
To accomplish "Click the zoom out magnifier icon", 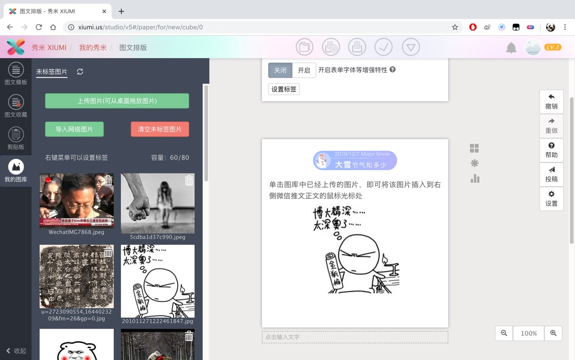I will click(504, 333).
